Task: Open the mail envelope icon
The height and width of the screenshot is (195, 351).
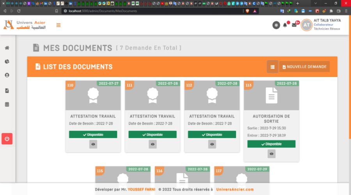Action: 294,25
